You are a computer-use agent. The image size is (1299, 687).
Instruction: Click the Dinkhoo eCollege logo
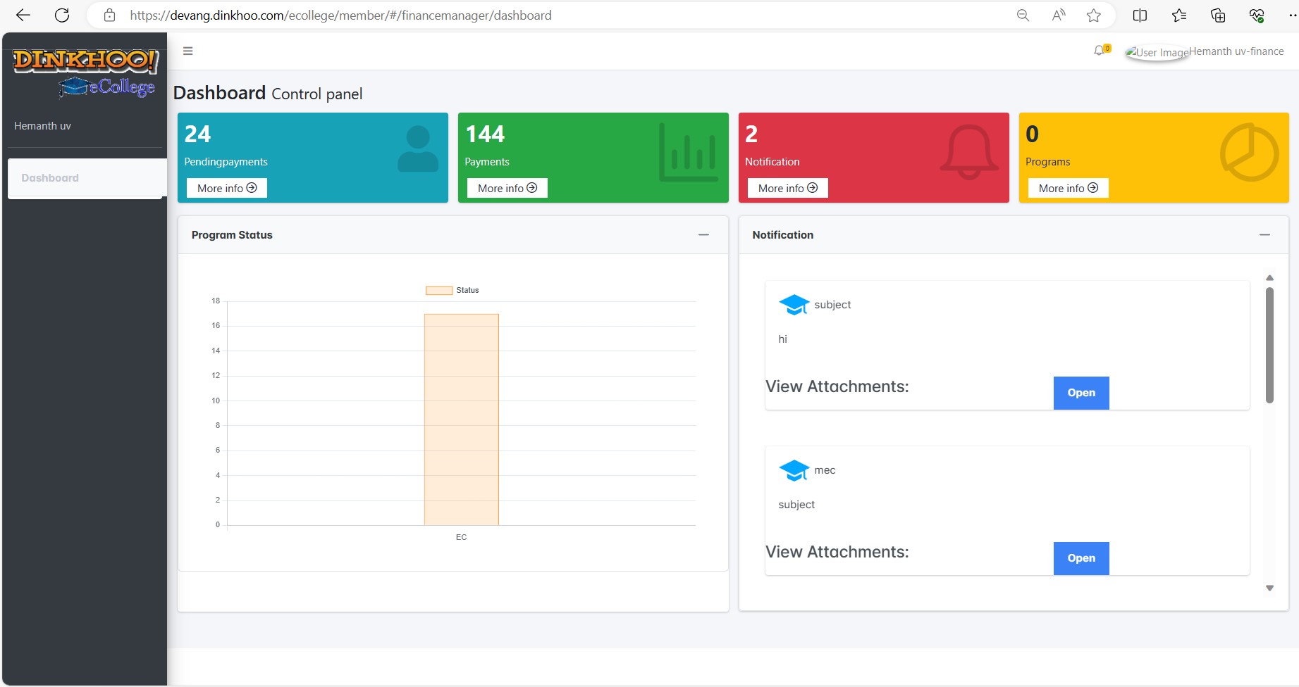click(85, 73)
